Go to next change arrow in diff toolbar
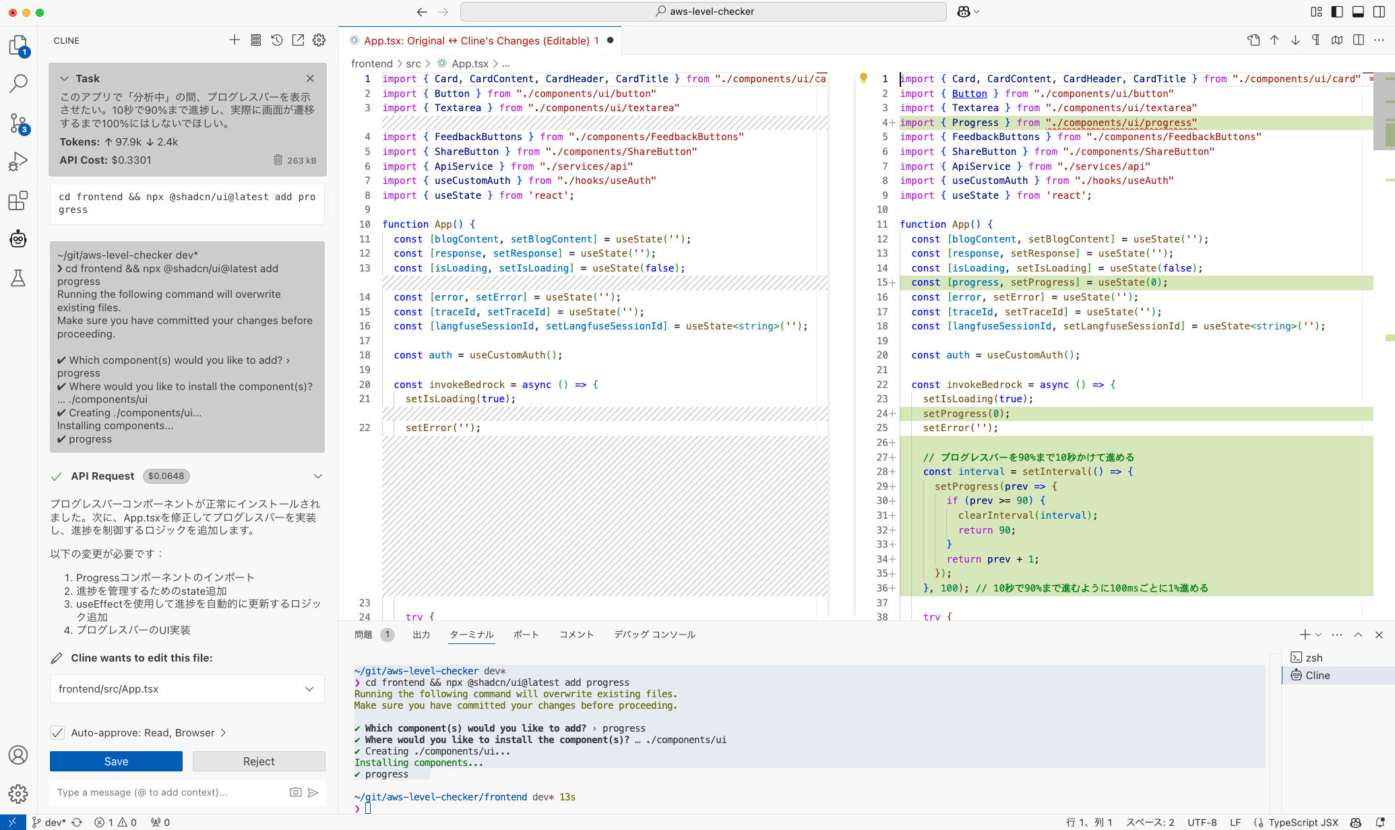 click(1295, 40)
